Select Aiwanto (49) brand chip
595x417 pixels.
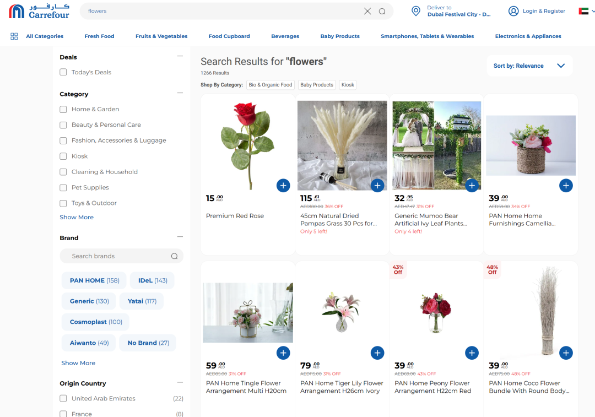tap(89, 343)
